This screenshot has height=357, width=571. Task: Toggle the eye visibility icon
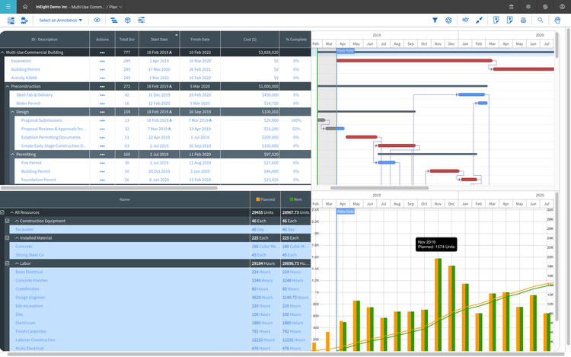(97, 20)
